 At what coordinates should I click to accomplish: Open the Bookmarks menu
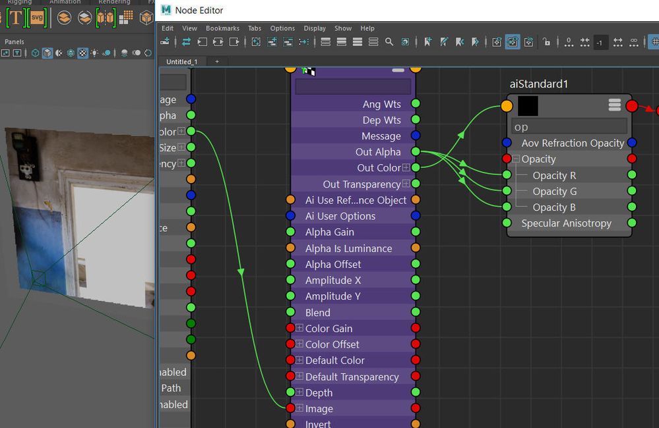click(222, 28)
